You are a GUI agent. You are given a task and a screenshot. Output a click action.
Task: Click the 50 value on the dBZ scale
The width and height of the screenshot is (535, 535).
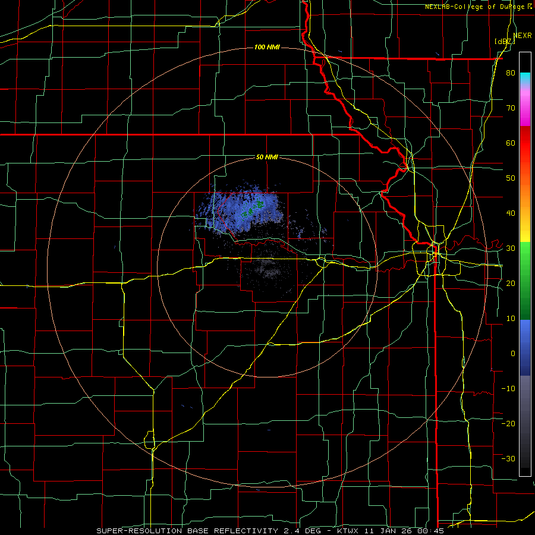tap(511, 178)
